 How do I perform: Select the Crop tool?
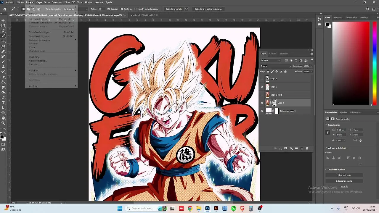(x=3, y=41)
